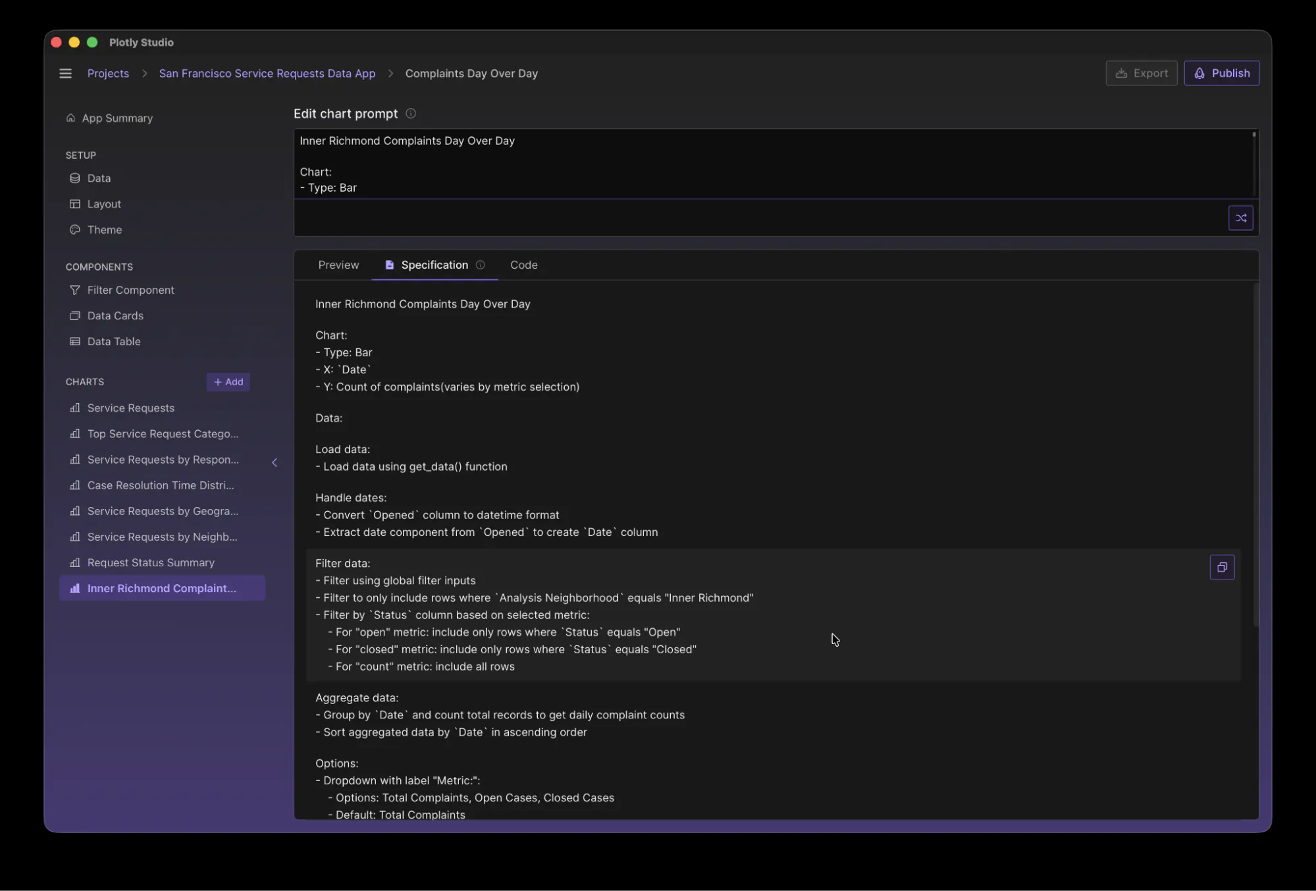Collapse sidebar with the left chevron

275,462
